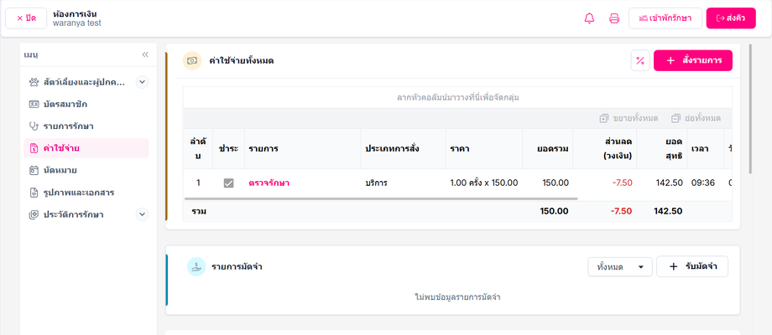Expand the ประวัติการรักษา section chevron
This screenshot has width=772, height=335.
[x=142, y=214]
